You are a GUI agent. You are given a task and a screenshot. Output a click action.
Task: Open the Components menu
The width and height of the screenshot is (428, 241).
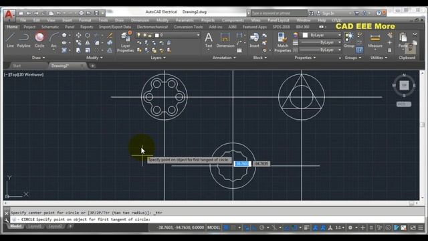pos(233,20)
